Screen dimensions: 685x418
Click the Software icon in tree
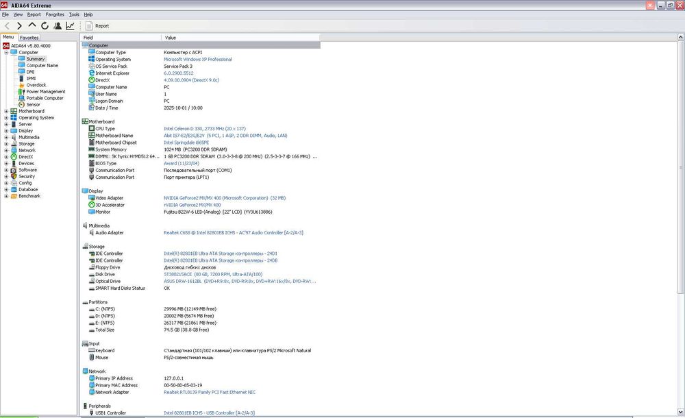[14, 170]
